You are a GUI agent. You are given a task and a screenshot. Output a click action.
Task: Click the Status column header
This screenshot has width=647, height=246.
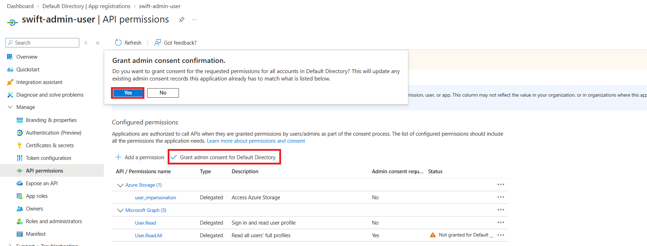click(x=435, y=171)
